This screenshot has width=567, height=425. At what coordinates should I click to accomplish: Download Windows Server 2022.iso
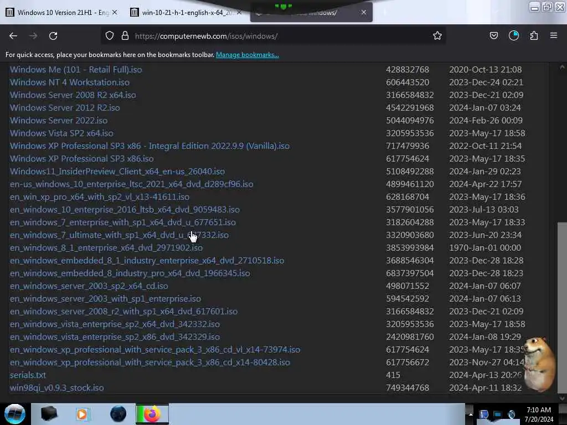coord(59,120)
